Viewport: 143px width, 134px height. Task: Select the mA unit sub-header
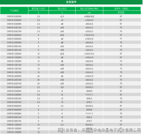[x=89, y=13]
